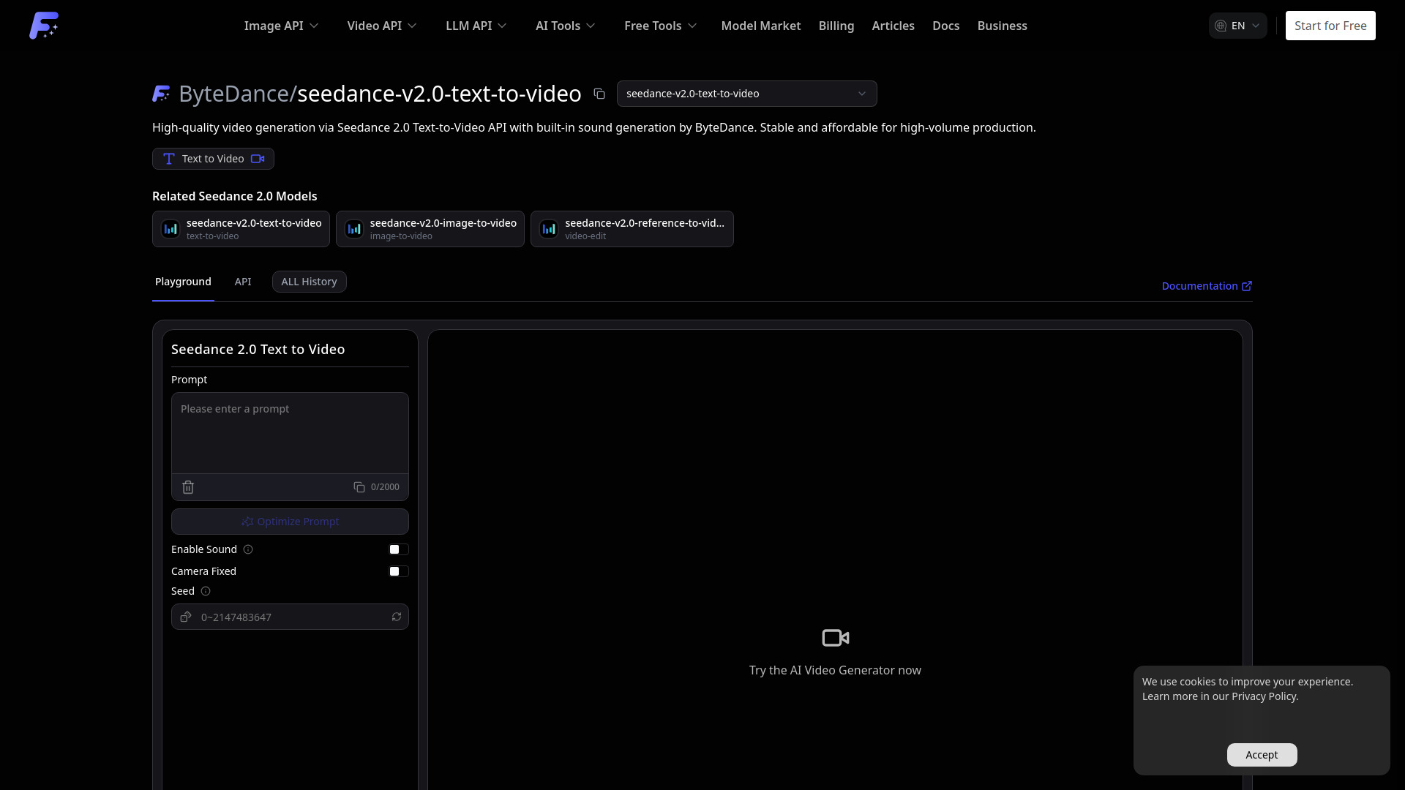The height and width of the screenshot is (790, 1405).
Task: Open the seedance-v2.0-text-to-video model selector
Action: pyautogui.click(x=746, y=94)
